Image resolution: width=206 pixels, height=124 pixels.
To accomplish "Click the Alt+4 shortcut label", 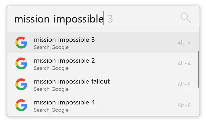I will (184, 63).
